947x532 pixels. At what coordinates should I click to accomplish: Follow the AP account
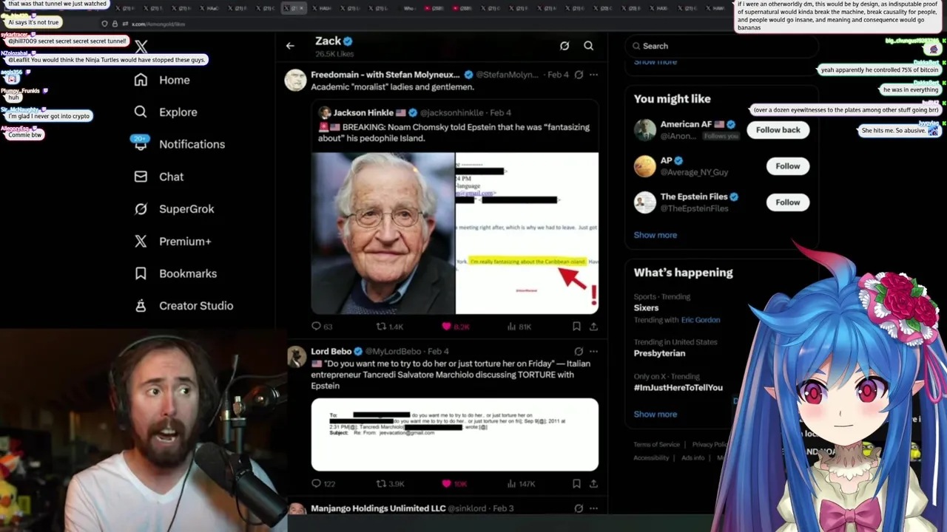[x=788, y=166]
